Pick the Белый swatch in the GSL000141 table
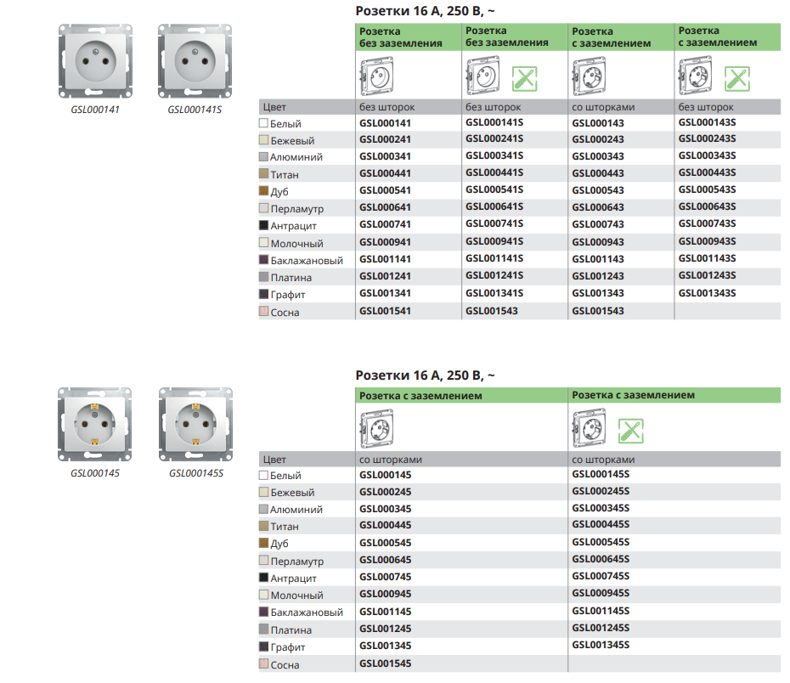This screenshot has width=790, height=683. click(263, 123)
